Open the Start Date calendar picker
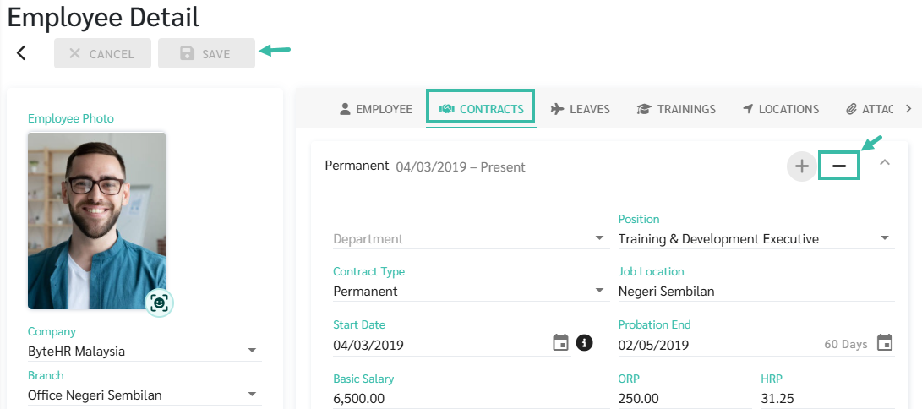922x409 pixels. click(561, 342)
